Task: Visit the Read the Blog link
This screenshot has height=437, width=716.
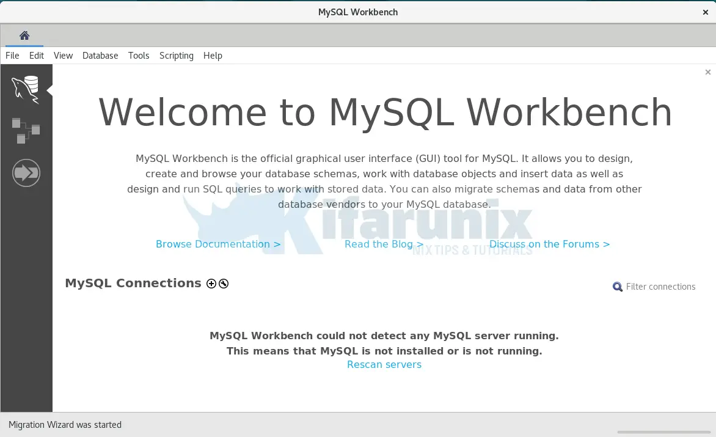Action: click(x=384, y=244)
